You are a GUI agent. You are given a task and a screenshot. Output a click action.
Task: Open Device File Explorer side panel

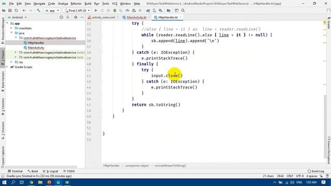(329, 150)
